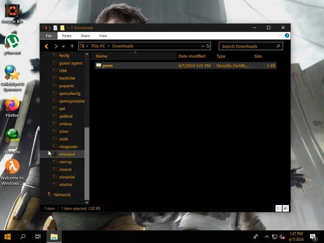
Task: Launch Firefox from the desktop
Action: point(12,108)
